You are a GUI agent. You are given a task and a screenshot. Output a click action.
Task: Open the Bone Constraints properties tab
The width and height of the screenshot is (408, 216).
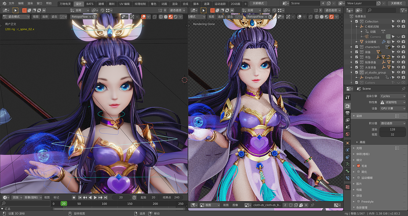tap(348, 178)
